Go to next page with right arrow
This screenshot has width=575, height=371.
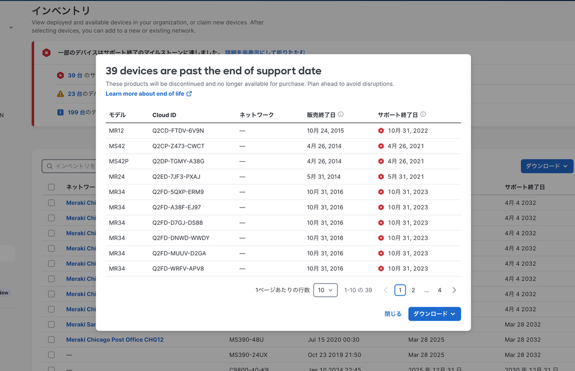[454, 290]
